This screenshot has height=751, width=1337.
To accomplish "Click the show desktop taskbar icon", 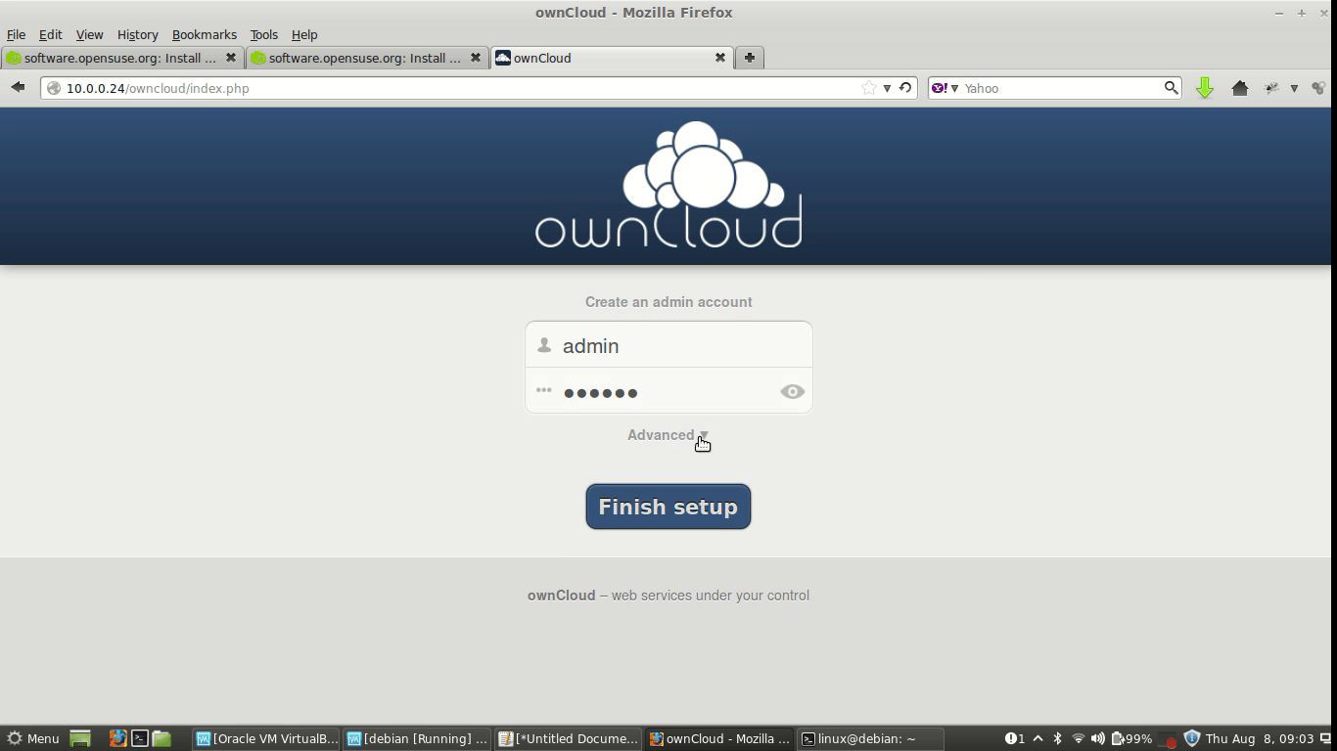I will coord(80,738).
